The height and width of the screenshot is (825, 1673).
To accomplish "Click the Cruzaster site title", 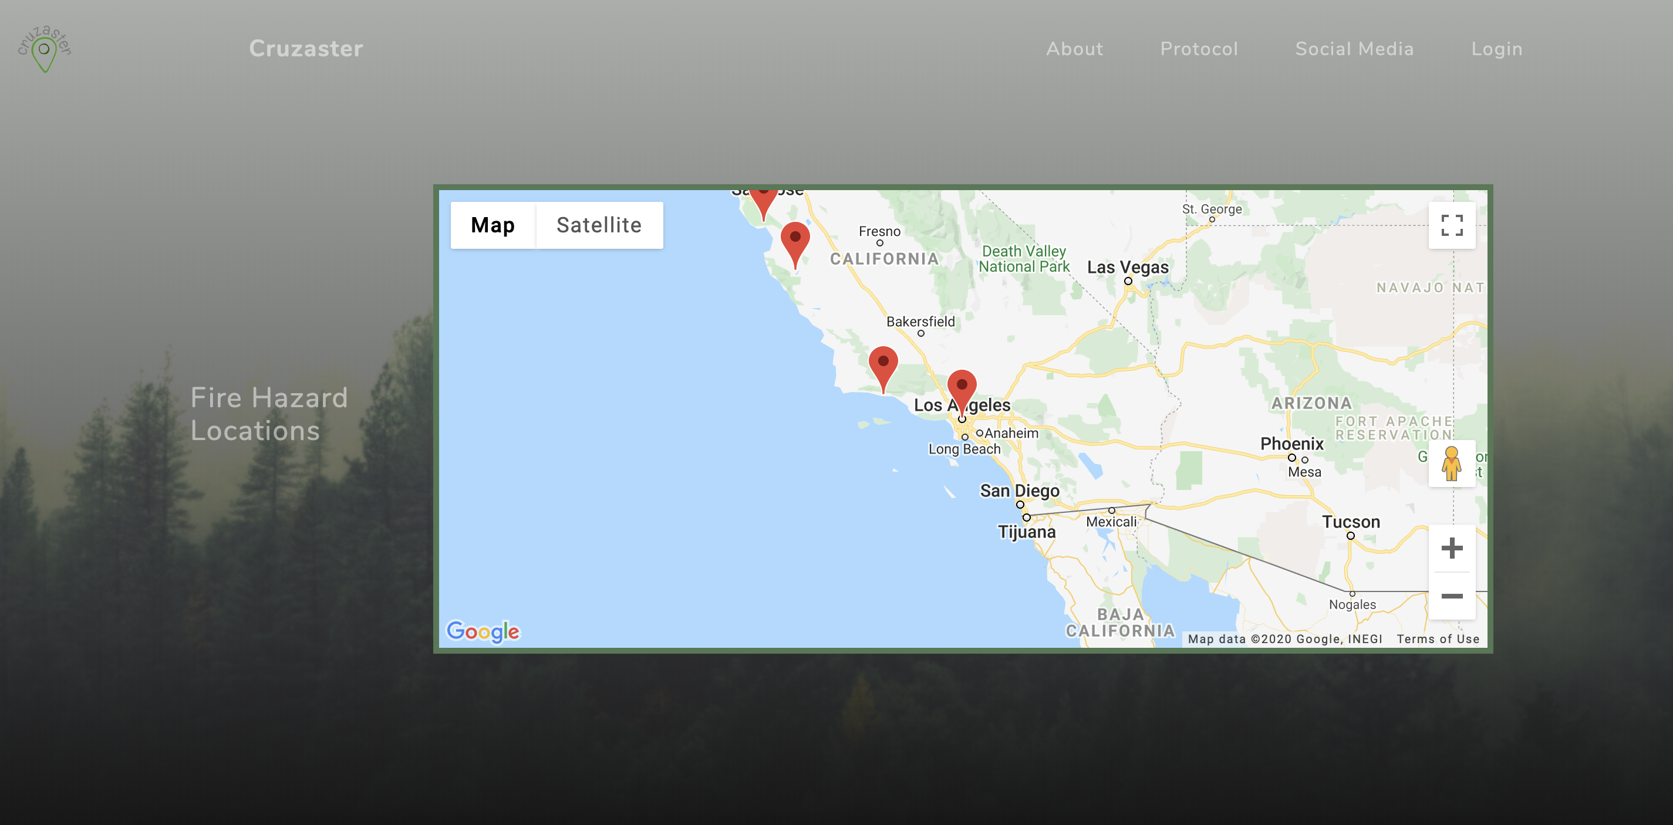I will pos(306,49).
